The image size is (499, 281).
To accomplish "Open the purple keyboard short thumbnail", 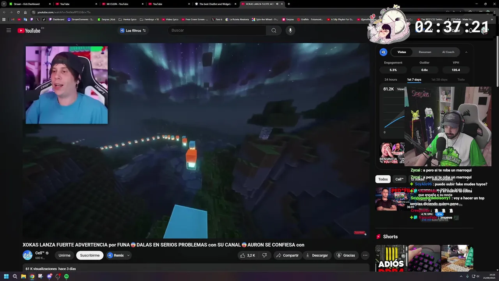I will pos(424,258).
